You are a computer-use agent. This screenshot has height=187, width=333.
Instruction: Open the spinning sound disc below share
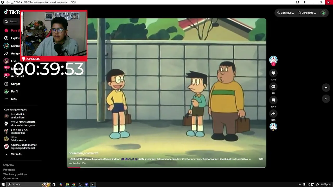tap(273, 127)
